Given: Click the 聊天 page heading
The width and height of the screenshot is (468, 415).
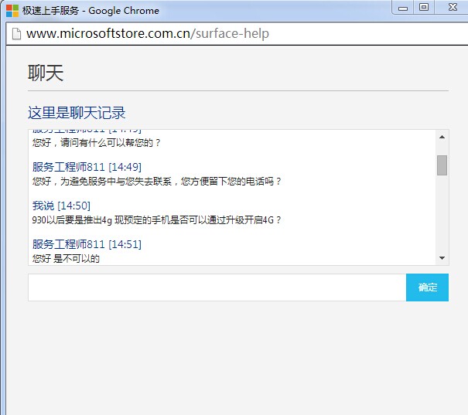Looking at the screenshot, I should [46, 73].
